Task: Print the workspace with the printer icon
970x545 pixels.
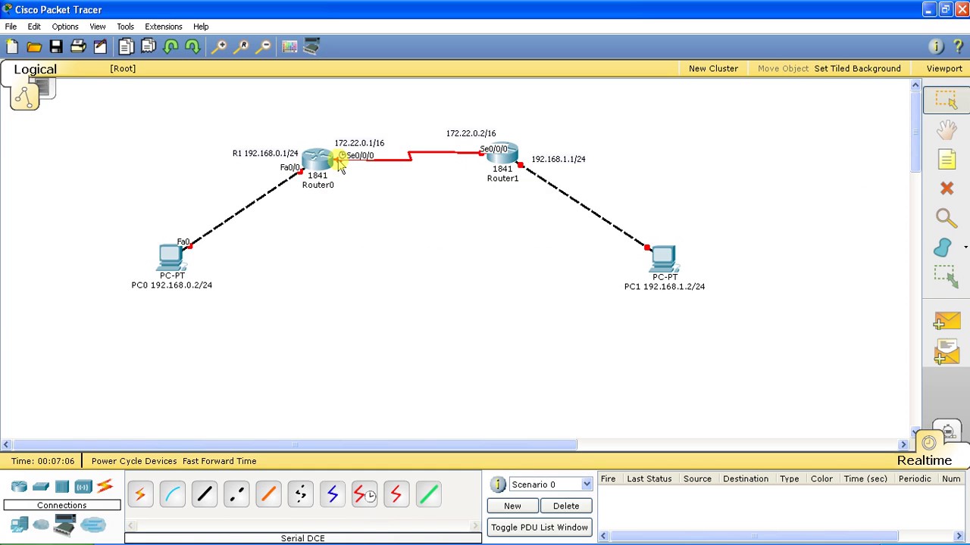Action: click(x=78, y=47)
